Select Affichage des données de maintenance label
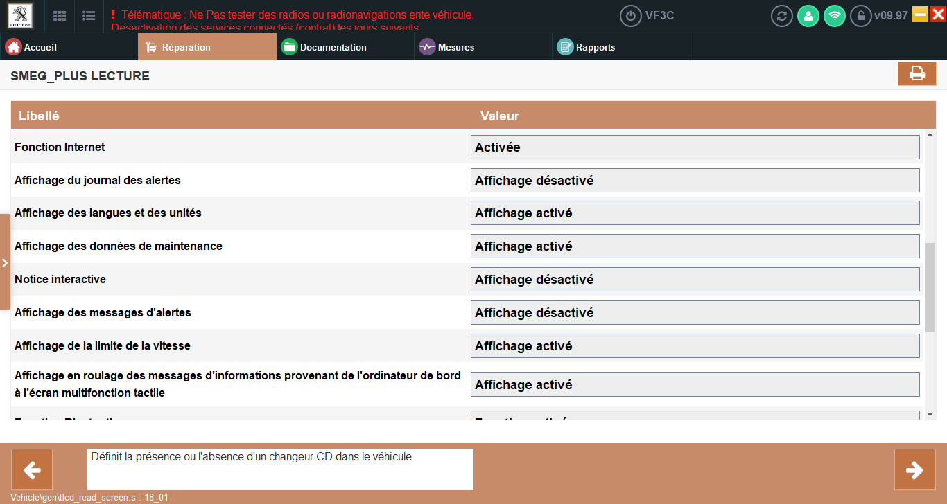Image resolution: width=947 pixels, height=504 pixels. point(119,246)
